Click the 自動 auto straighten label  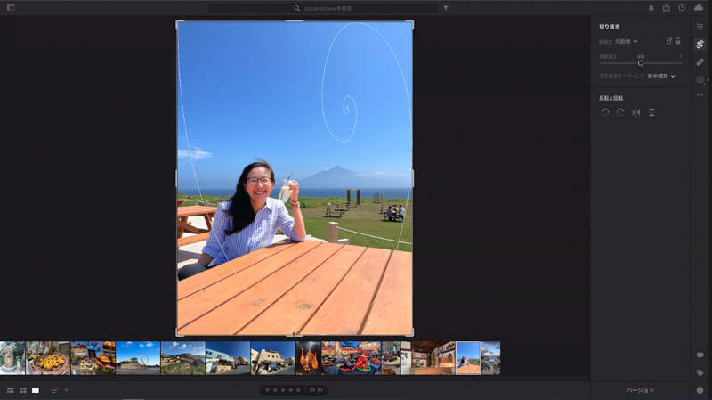pos(641,56)
